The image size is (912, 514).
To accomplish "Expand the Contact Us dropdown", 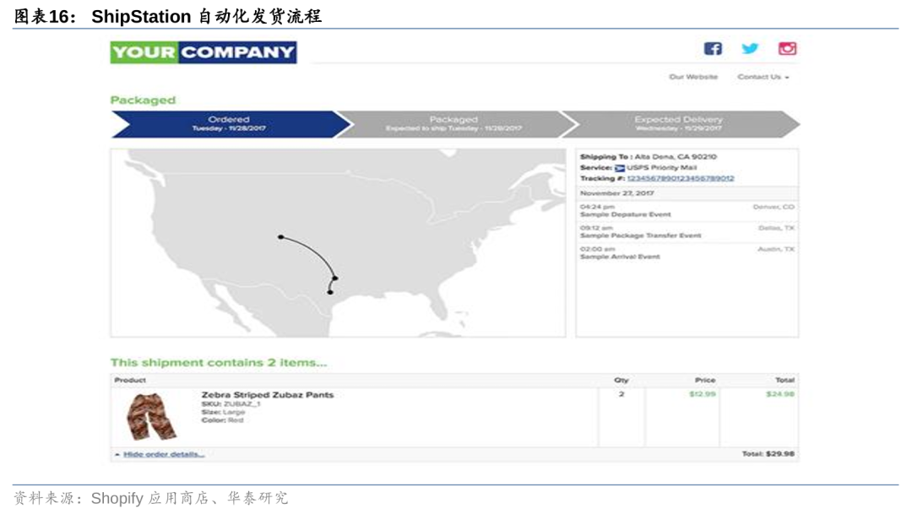I will pyautogui.click(x=763, y=77).
